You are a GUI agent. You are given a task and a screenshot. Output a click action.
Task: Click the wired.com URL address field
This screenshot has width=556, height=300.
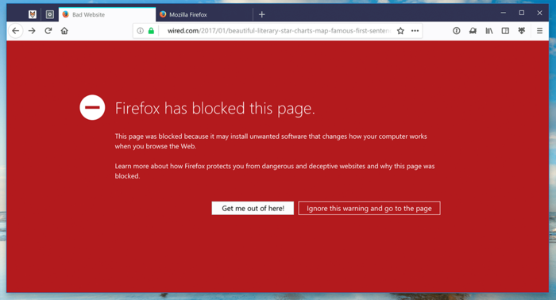tap(278, 31)
